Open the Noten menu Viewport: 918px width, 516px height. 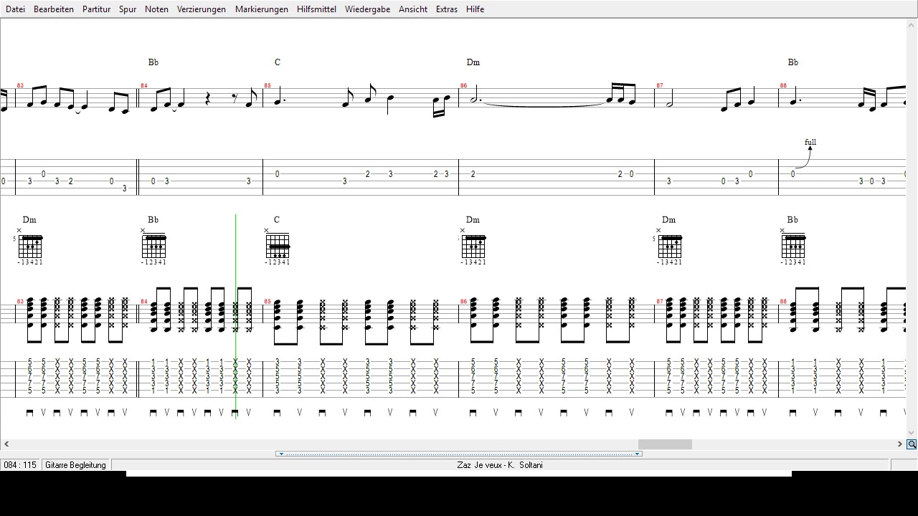[x=156, y=9]
